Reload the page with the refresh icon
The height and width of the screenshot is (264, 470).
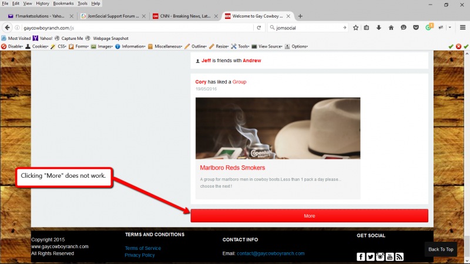259,28
